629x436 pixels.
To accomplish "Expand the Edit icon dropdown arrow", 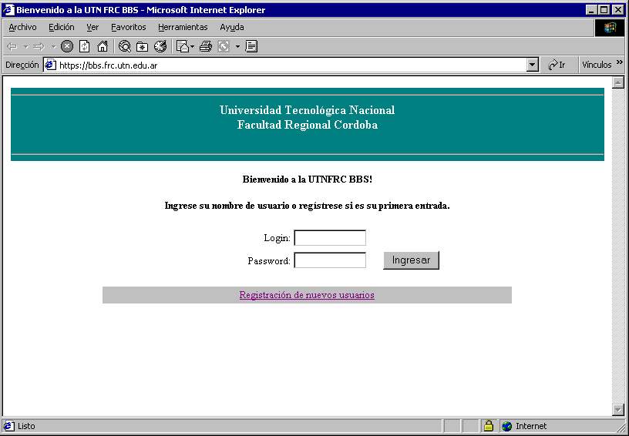I will (237, 47).
